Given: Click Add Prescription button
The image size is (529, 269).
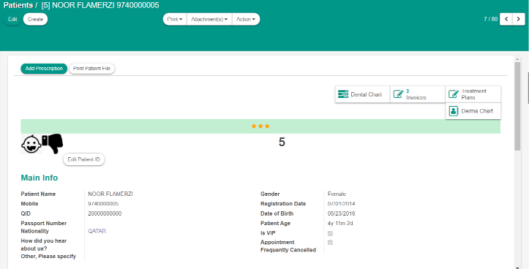Looking at the screenshot, I should coord(44,69).
